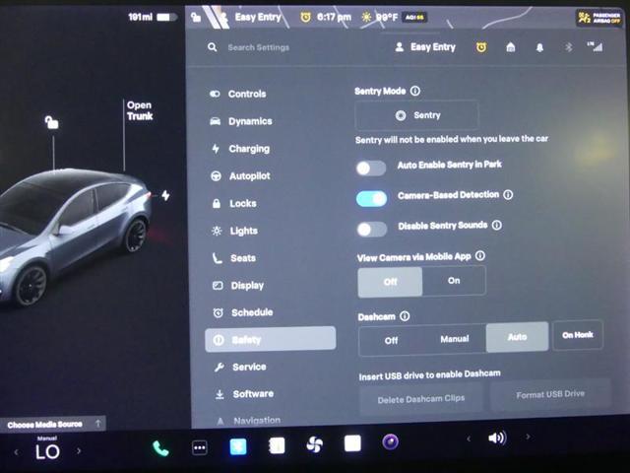Tap the speaker volume icon
This screenshot has height=473, width=630.
pyautogui.click(x=497, y=438)
